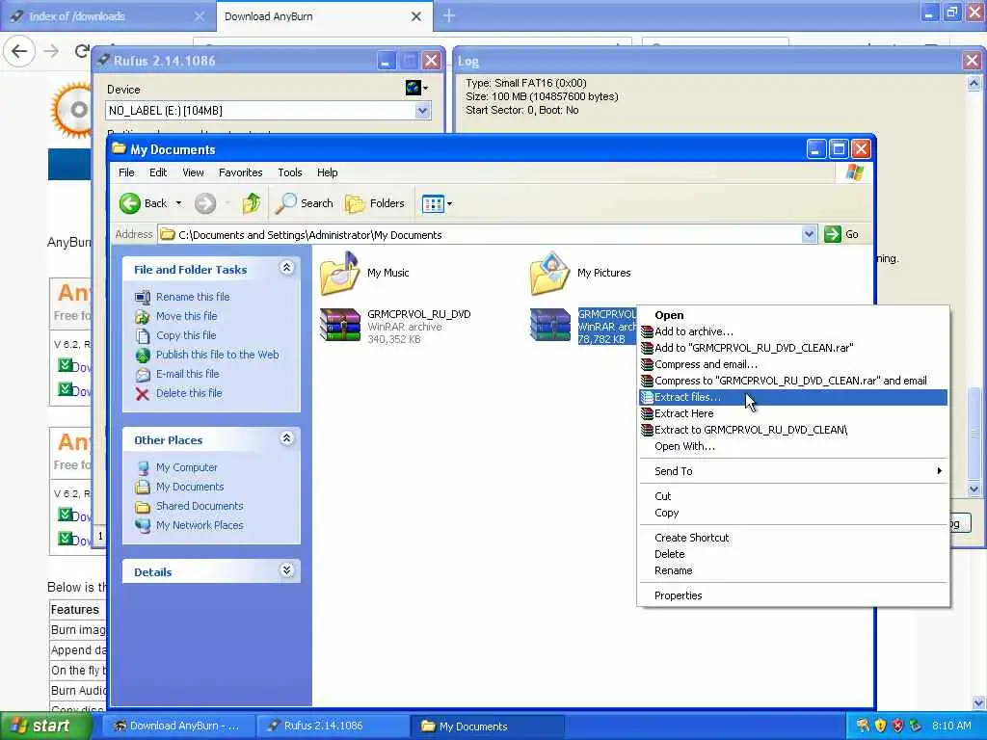Collapse the File and Folder Tasks panel
The image size is (987, 740).
tap(286, 268)
